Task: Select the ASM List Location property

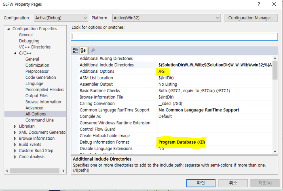Action: click(x=96, y=78)
